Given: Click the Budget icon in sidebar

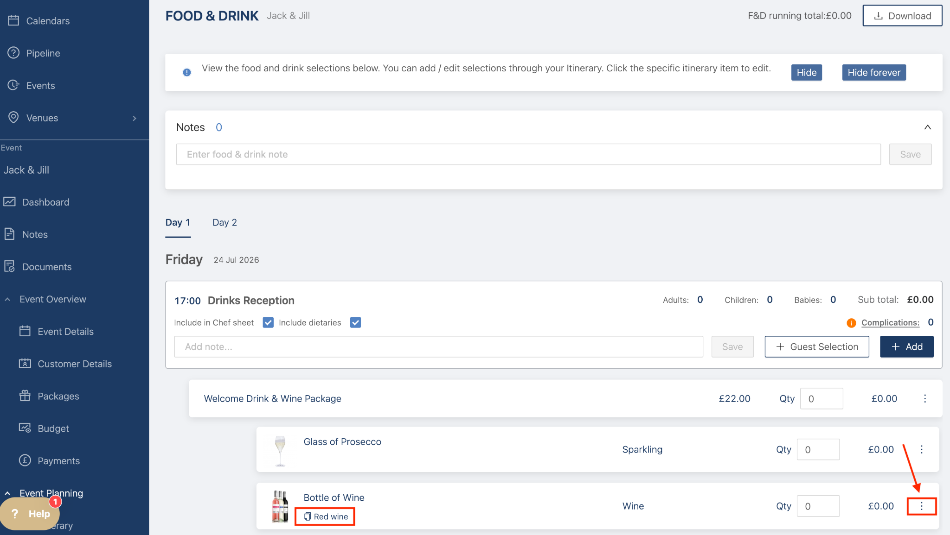Looking at the screenshot, I should [x=25, y=428].
